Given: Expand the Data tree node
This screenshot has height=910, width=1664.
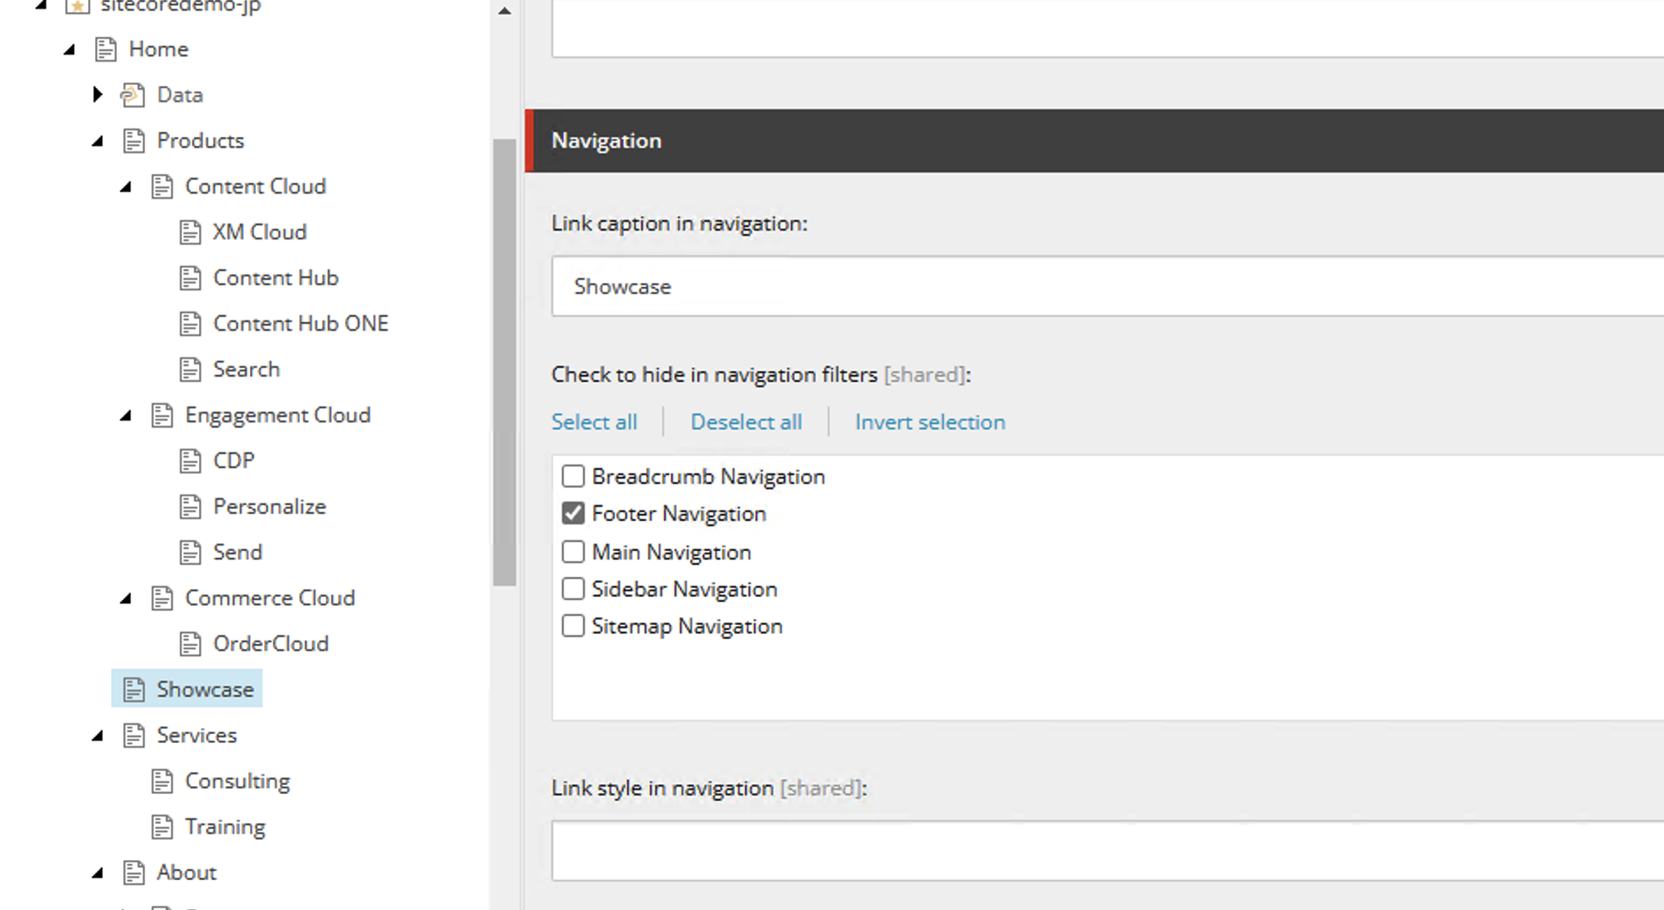Looking at the screenshot, I should (98, 94).
